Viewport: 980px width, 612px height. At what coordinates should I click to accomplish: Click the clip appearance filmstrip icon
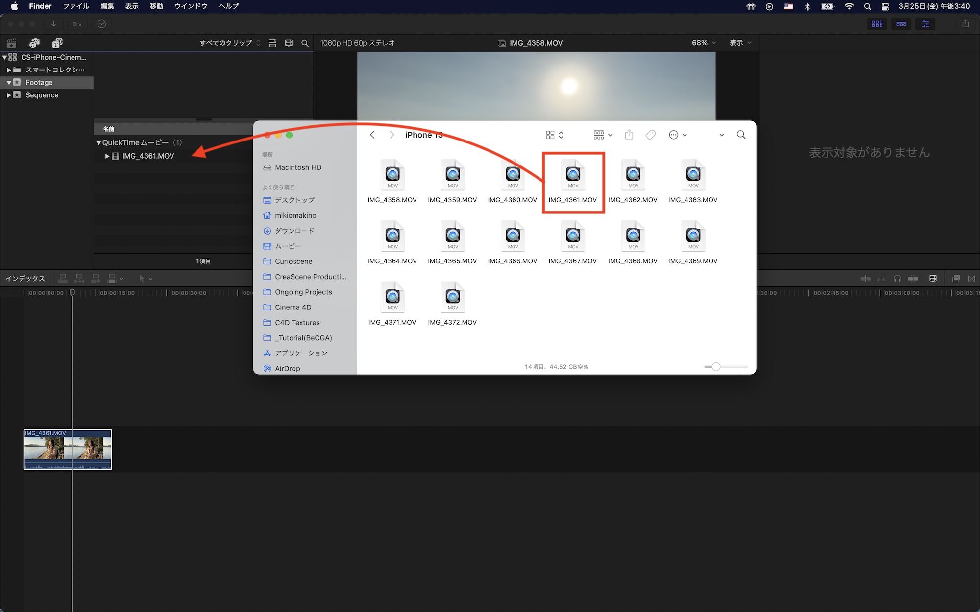coord(289,43)
